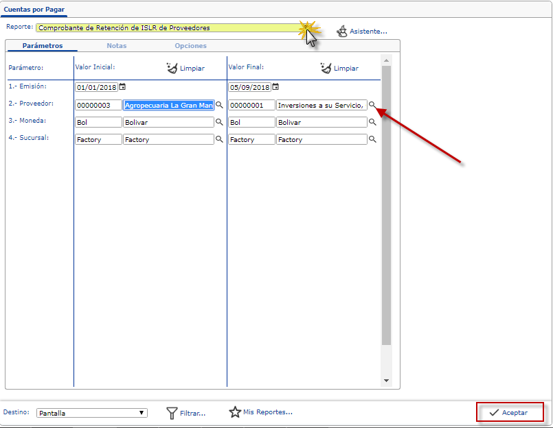This screenshot has height=428, width=553.
Task: Click the Aceptar checkmark button
Action: point(510,412)
